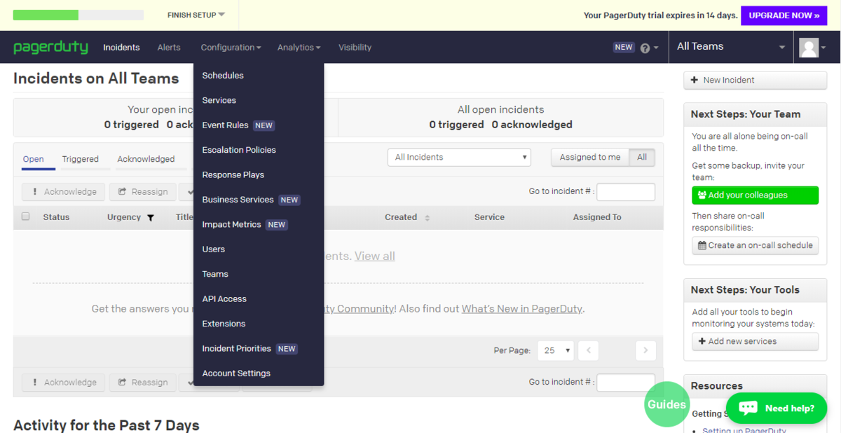Screen dimensions: 841x433
Task: Open the All Incidents dropdown
Action: (x=459, y=158)
